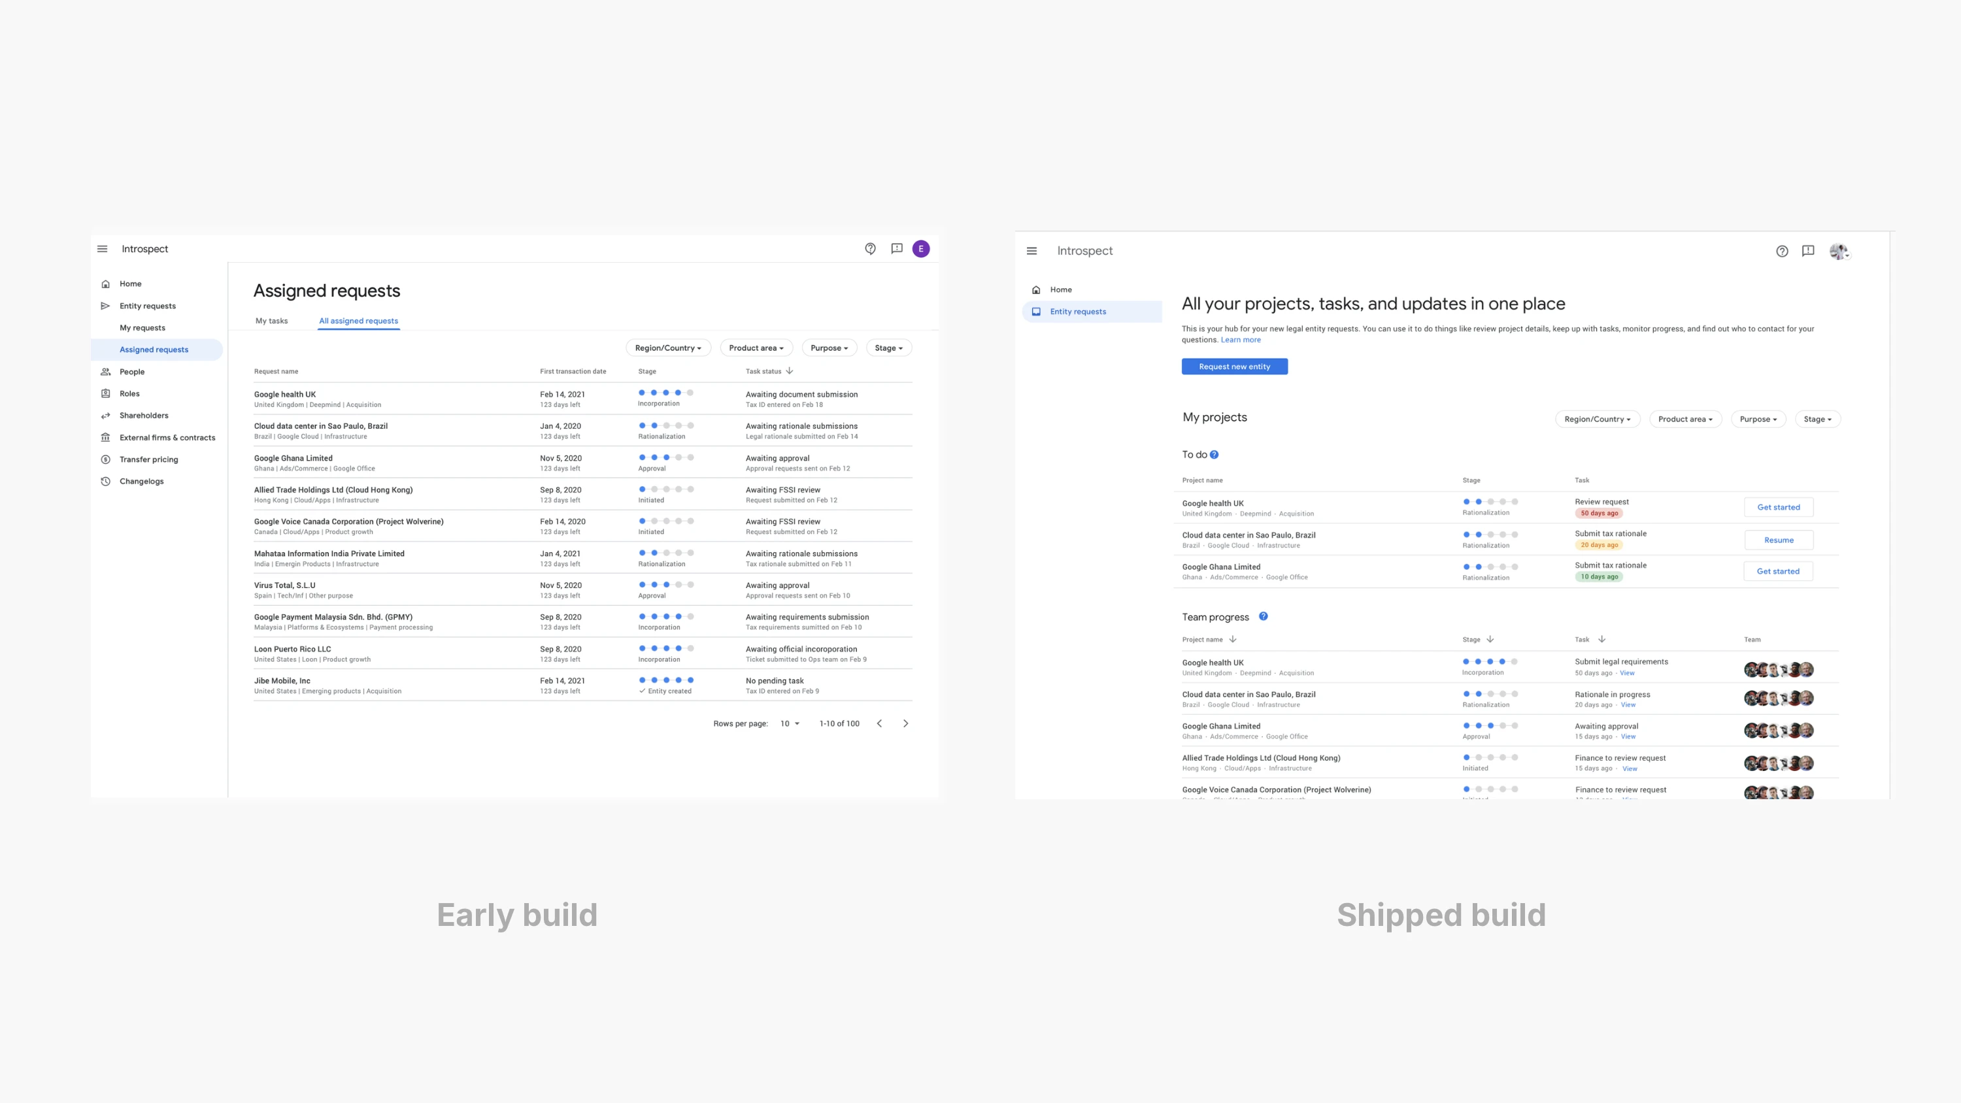Open the Region/Country filter in Assigned requests
Screen dimensions: 1961x1103
tap(667, 348)
